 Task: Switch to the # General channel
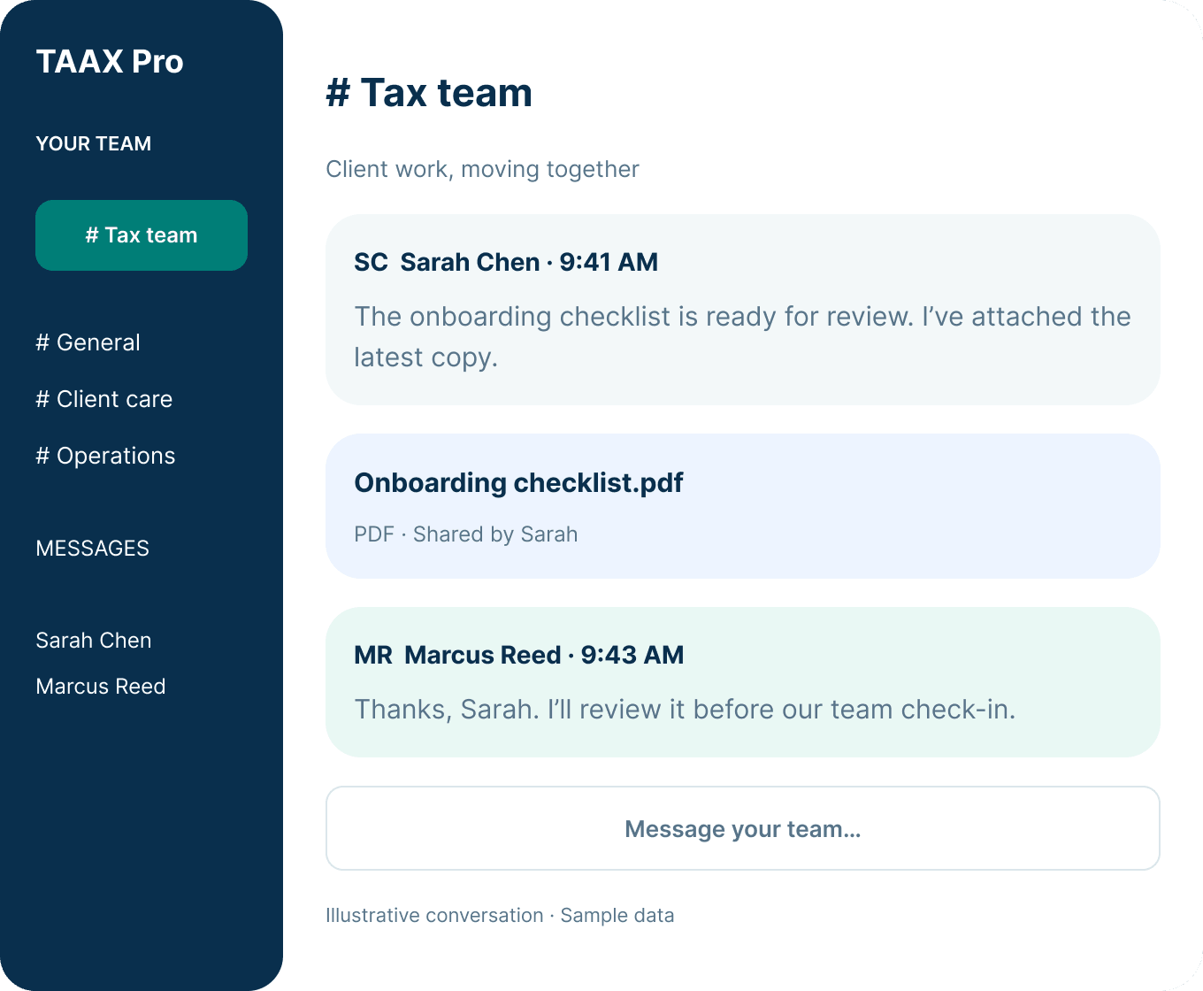(x=88, y=342)
